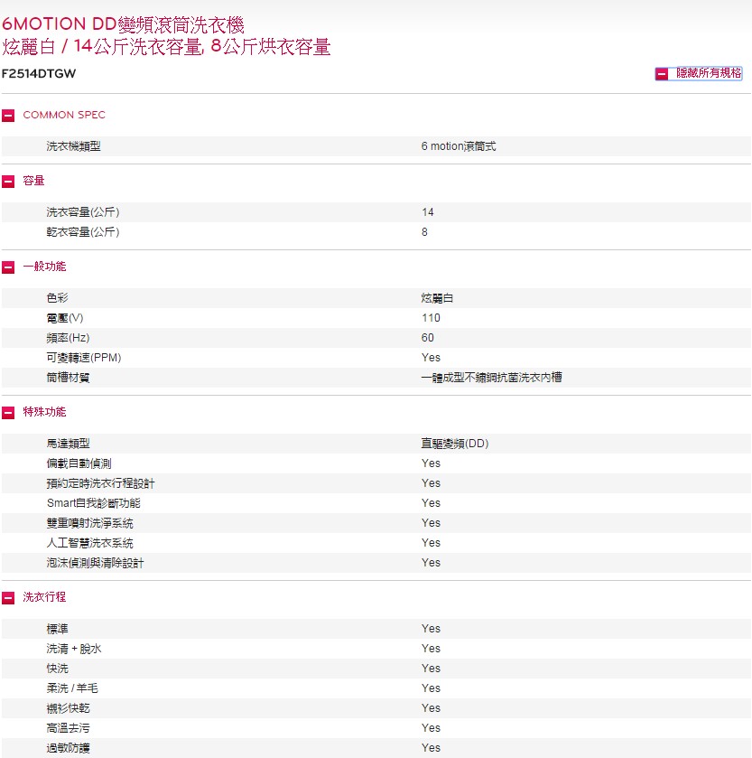752x758 pixels.
Task: Click the 6MOTION DD product title
Action: (123, 24)
